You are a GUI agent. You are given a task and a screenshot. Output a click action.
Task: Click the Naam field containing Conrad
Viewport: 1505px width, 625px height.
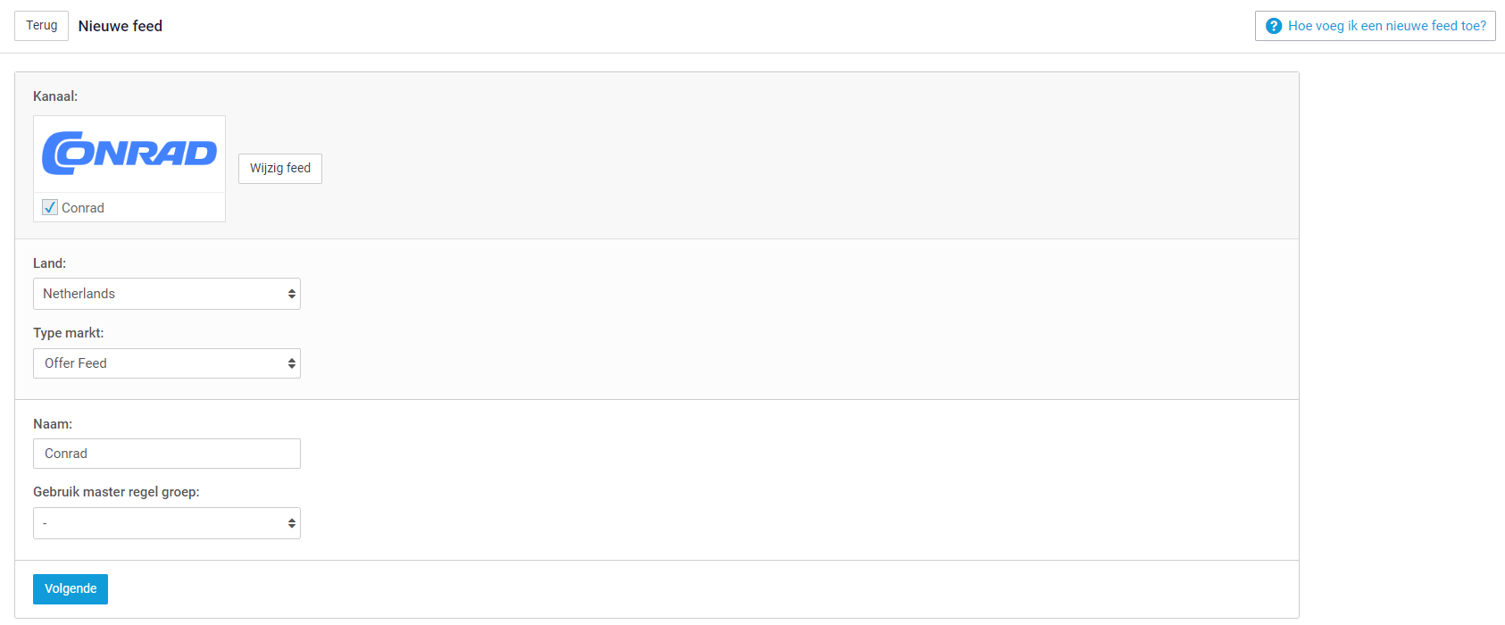[167, 454]
